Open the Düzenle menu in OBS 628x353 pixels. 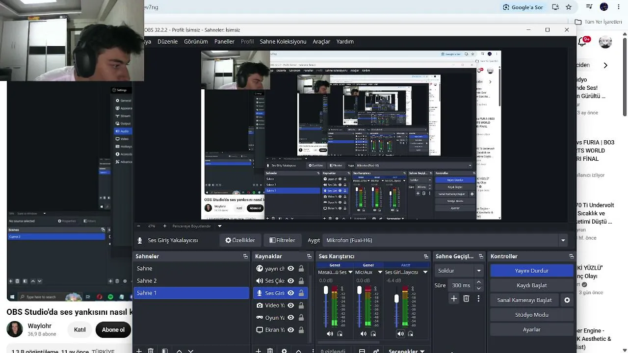point(167,42)
